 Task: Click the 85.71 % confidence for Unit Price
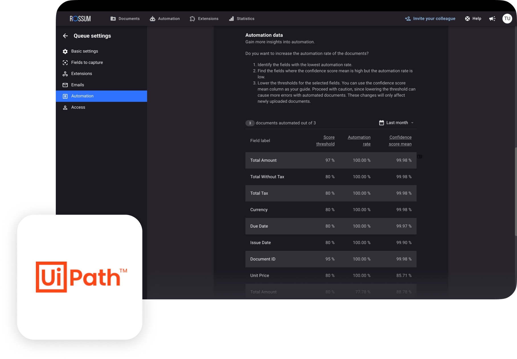(404, 276)
